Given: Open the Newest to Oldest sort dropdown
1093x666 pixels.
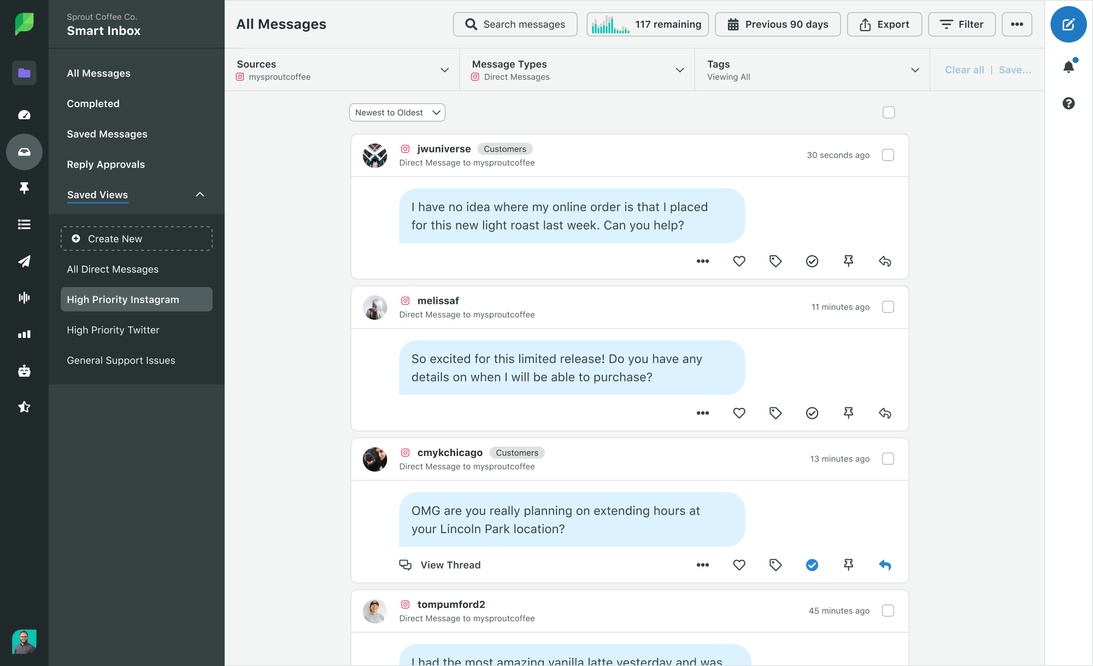Looking at the screenshot, I should pos(397,113).
